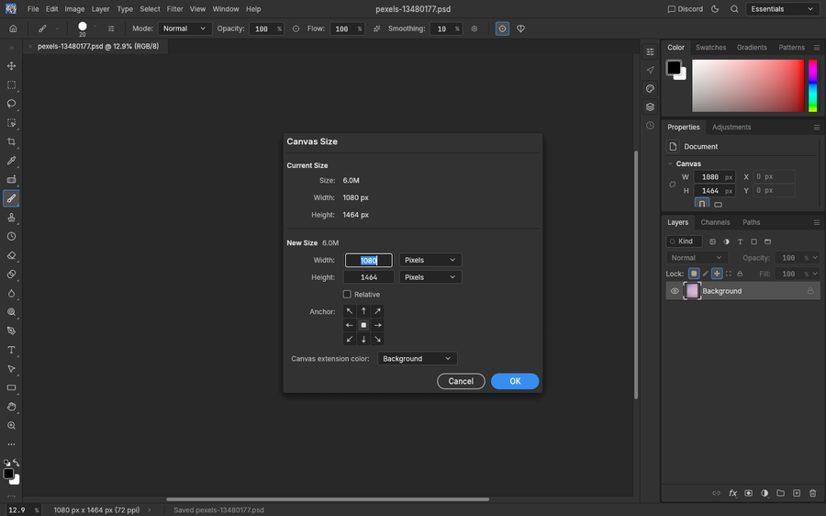Open layer Opacity dropdown arrow
The width and height of the screenshot is (826, 516).
tap(816, 258)
